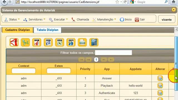Image resolution: width=178 pixels, height=100 pixels.
Task: Switch to Cadastro Dialplan tab
Action: click(18, 30)
